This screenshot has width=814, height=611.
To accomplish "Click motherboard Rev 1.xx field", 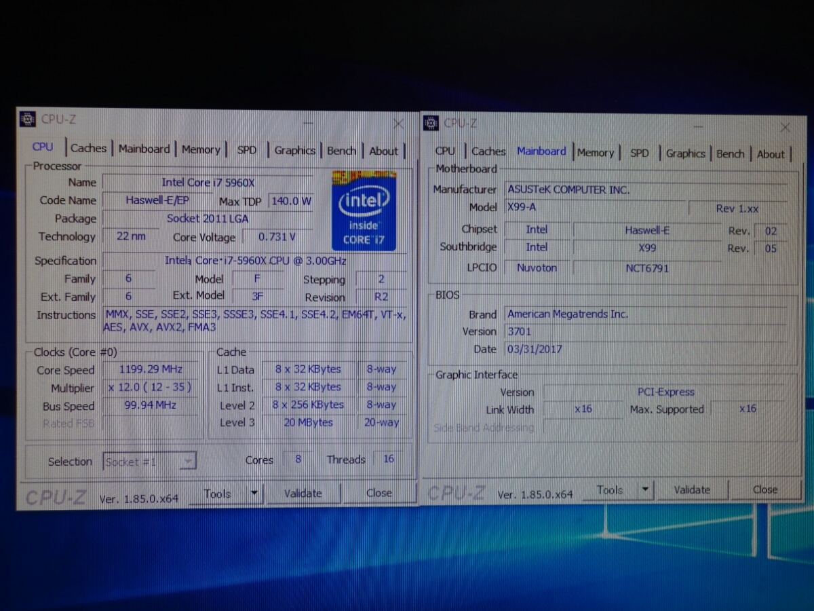I will tap(738, 209).
